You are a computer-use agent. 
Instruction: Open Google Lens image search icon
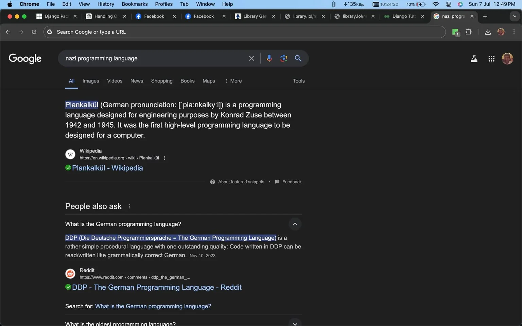pyautogui.click(x=284, y=58)
